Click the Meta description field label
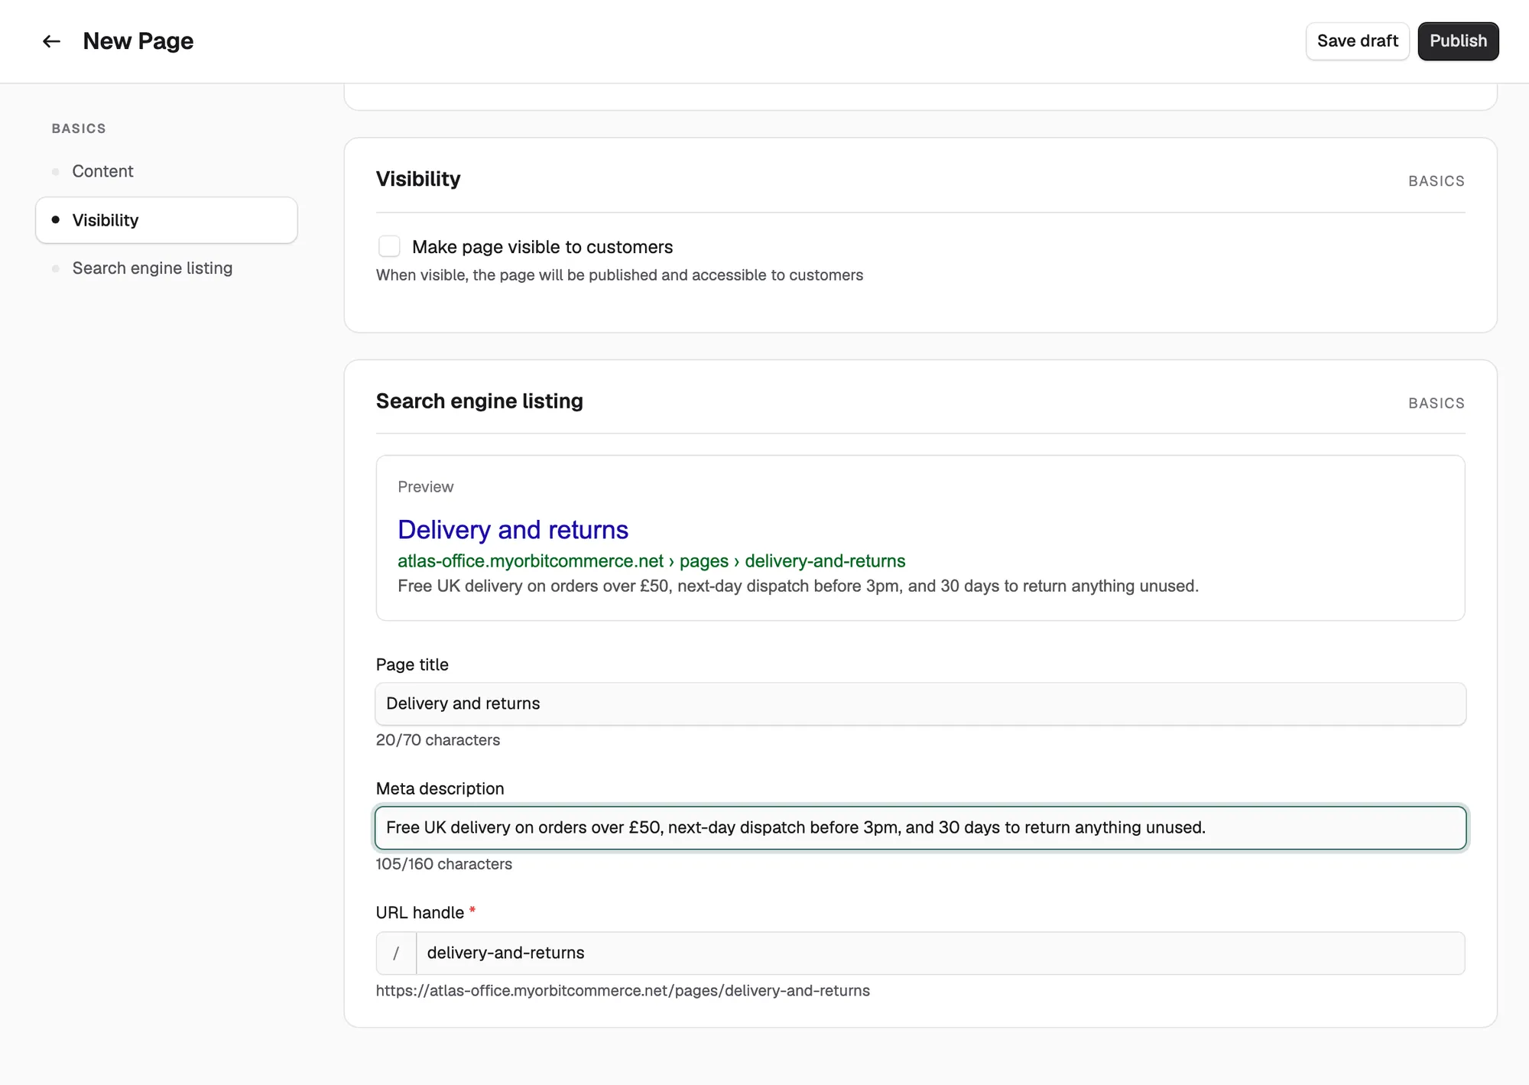Image resolution: width=1529 pixels, height=1085 pixels. 440,789
